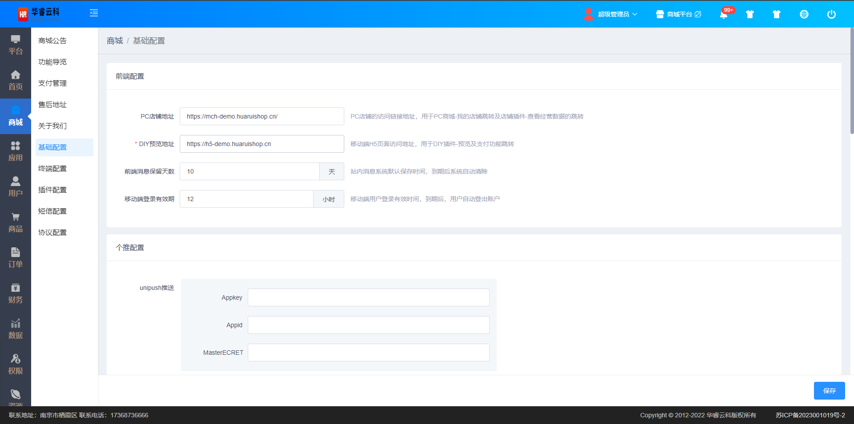The image size is (854, 424).
Task: Open the globe language icon
Action: coord(804,14)
